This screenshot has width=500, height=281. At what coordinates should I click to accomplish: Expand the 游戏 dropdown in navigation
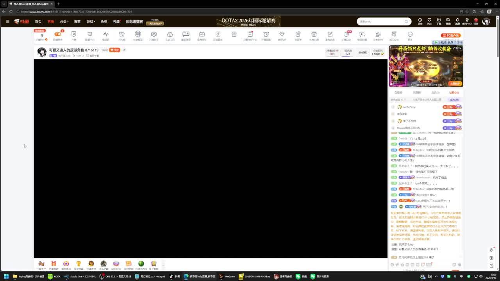point(91,21)
